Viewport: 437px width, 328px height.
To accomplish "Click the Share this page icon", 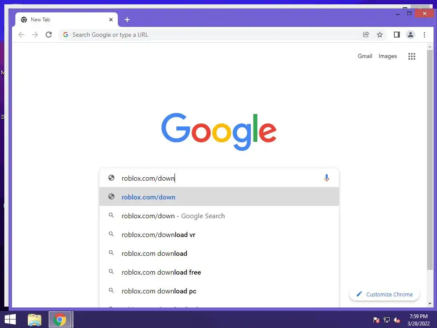I will (366, 35).
